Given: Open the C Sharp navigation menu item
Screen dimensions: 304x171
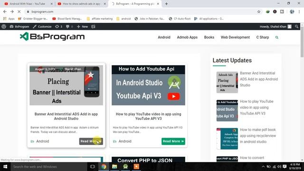Looking at the screenshot, I should point(263,37).
